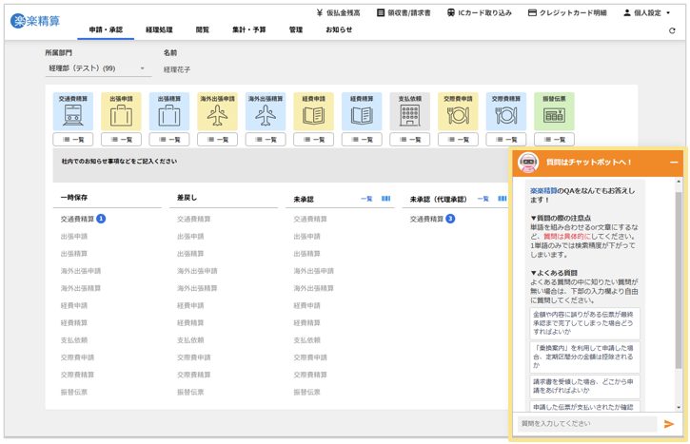Click the reload icon at top right
The image size is (690, 444).
click(672, 30)
